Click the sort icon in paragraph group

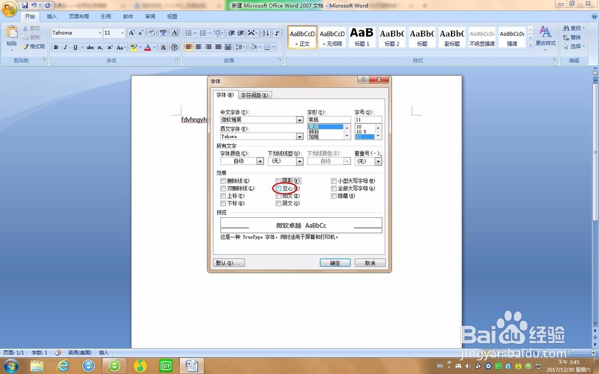tap(266, 33)
